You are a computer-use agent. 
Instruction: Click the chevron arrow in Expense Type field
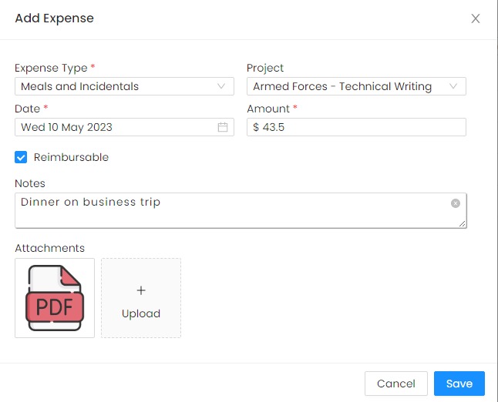click(222, 86)
